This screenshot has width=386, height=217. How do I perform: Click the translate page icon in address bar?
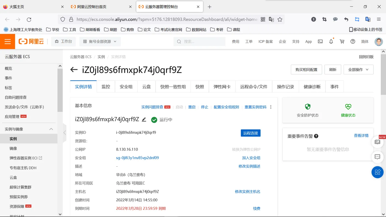[x=271, y=19]
